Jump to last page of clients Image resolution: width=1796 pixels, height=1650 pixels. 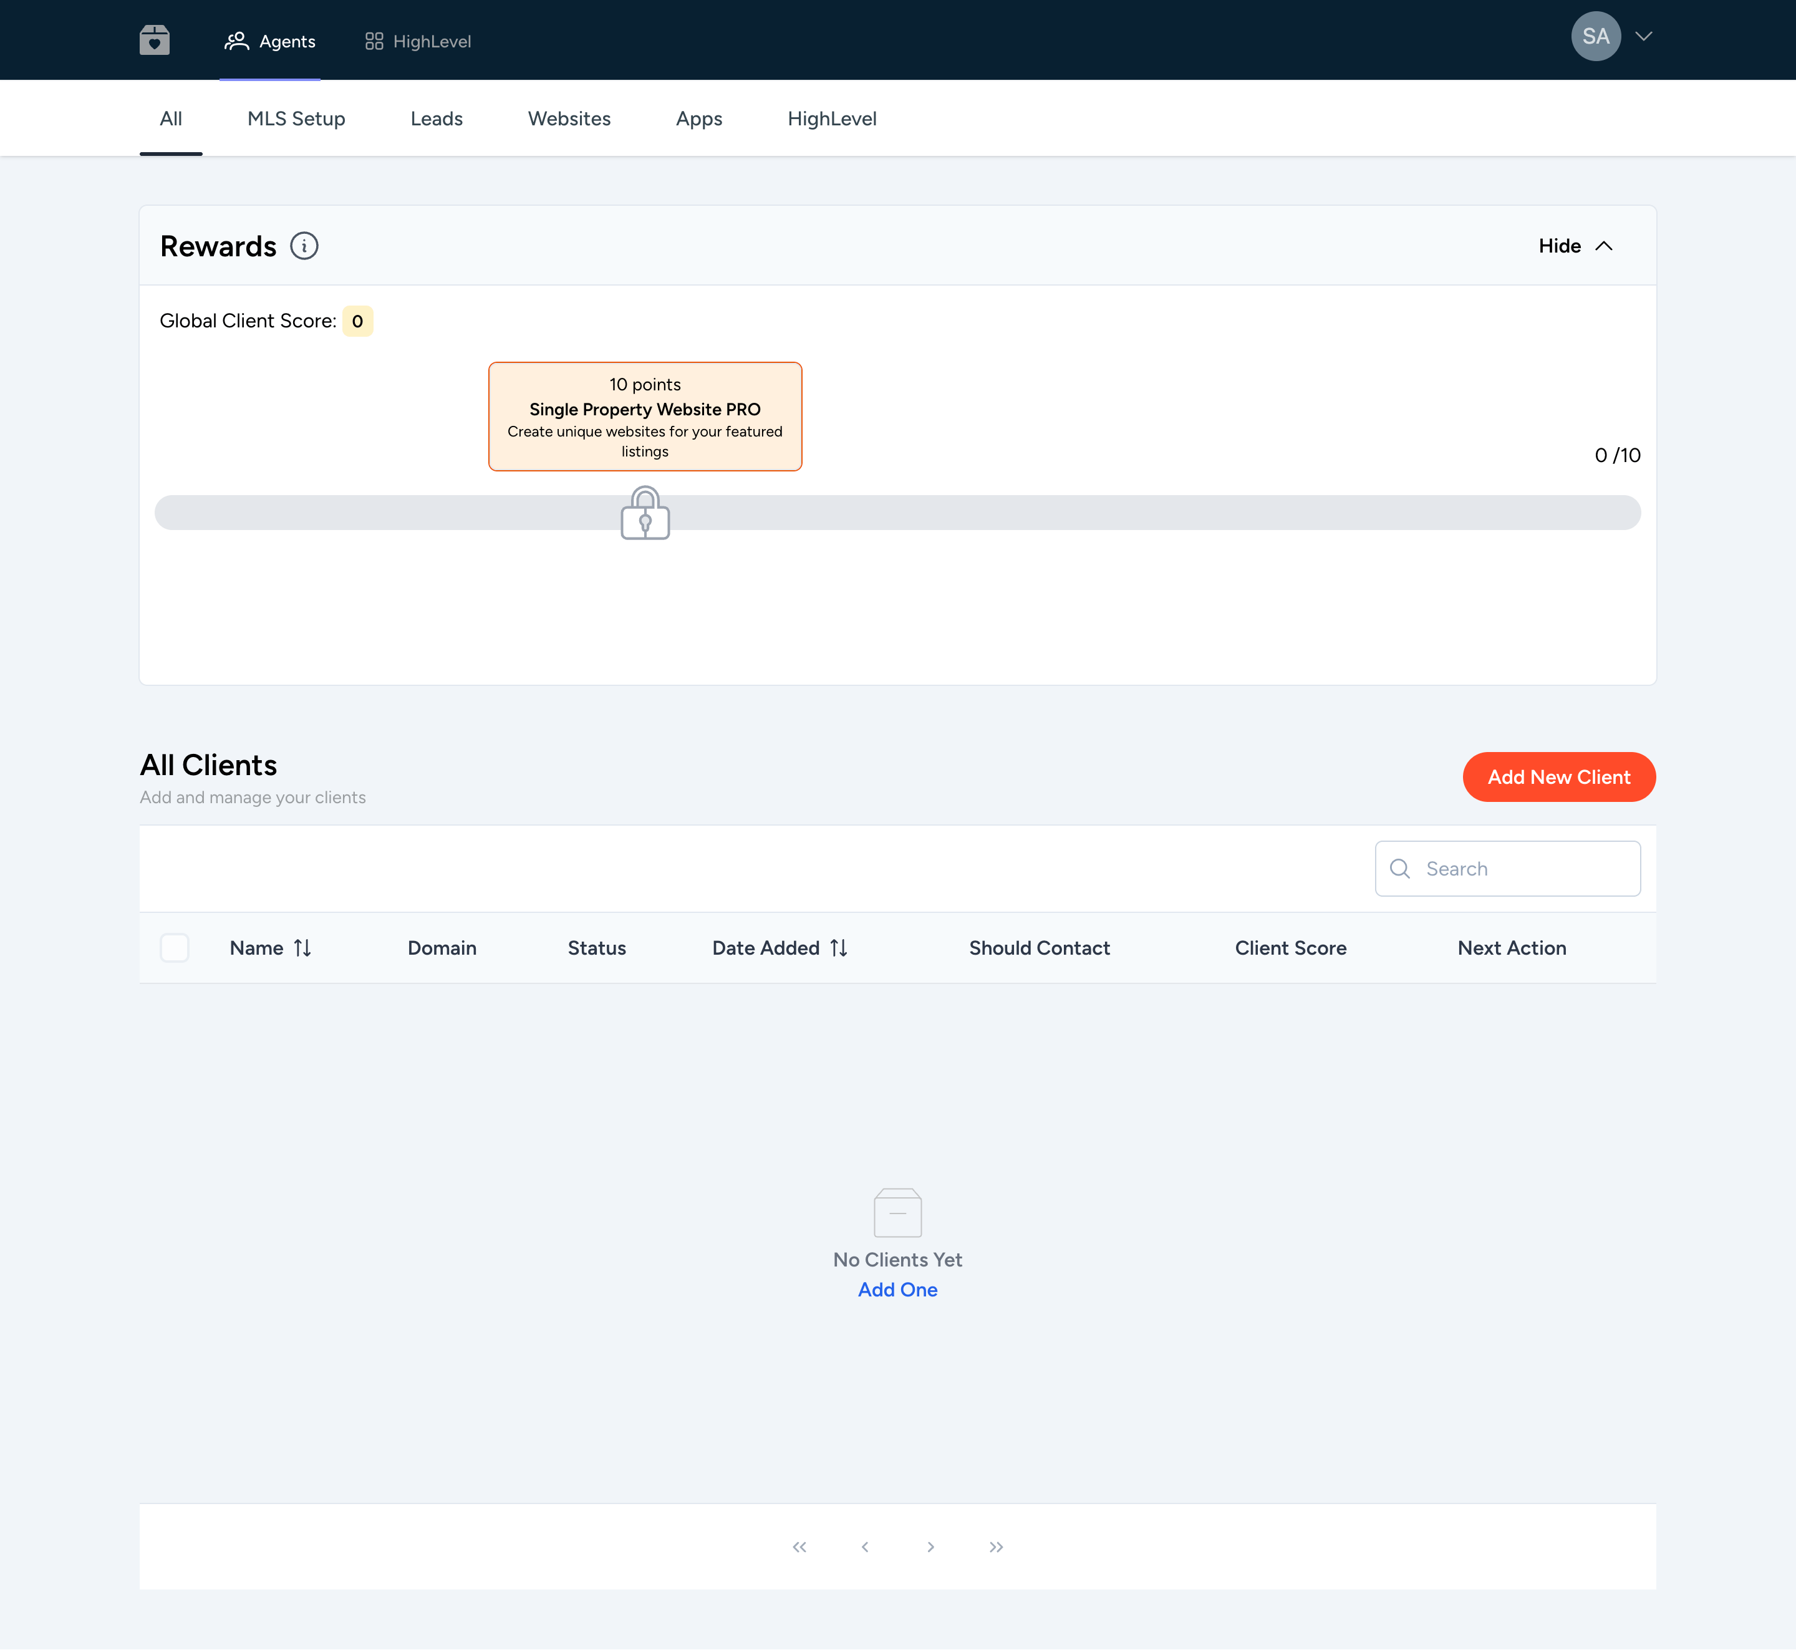click(996, 1546)
